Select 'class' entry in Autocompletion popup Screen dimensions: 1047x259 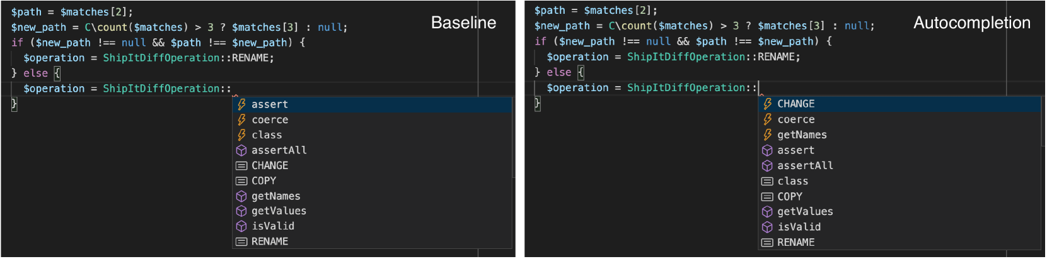tap(899, 181)
